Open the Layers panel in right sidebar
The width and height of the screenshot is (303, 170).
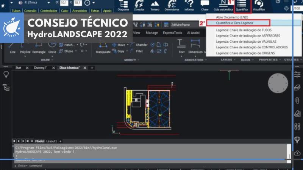[297, 87]
